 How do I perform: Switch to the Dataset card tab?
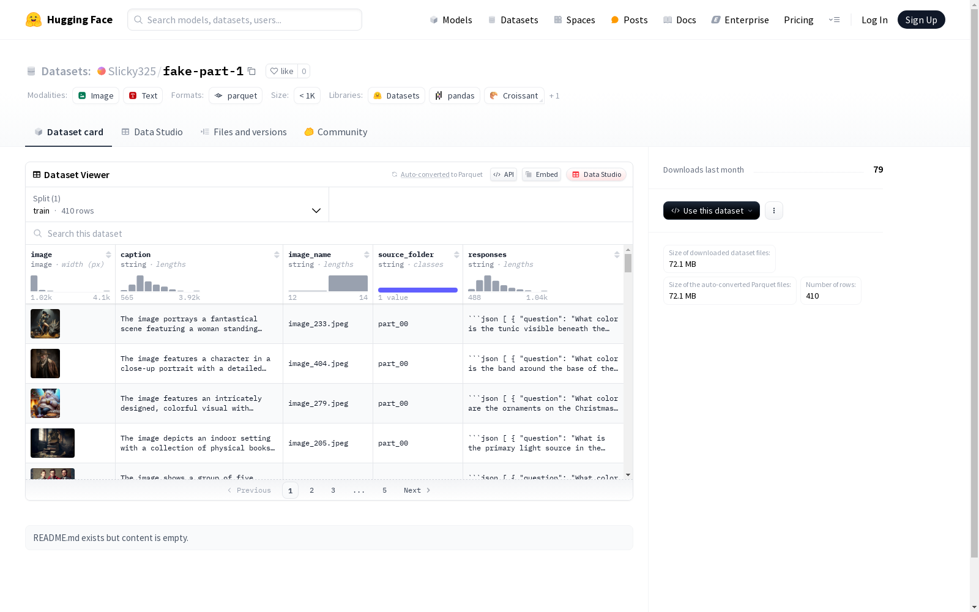coord(69,132)
